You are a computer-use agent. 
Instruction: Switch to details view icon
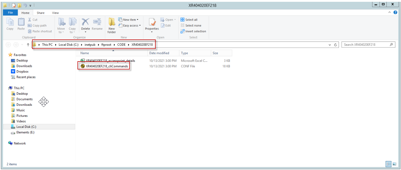pos(389,164)
